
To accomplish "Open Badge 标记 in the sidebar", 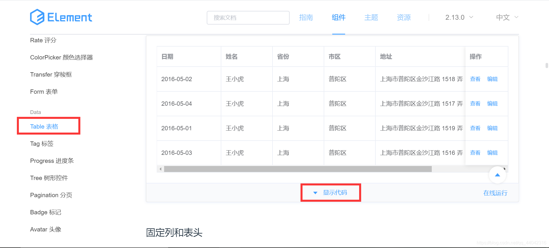I will tap(45, 212).
